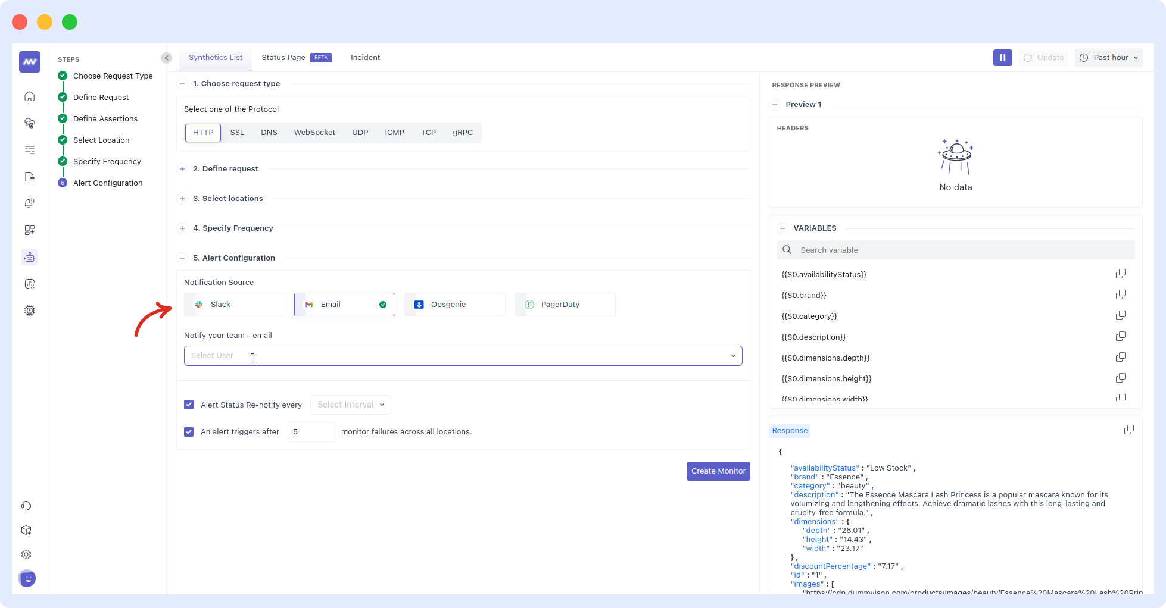The width and height of the screenshot is (1166, 608).
Task: Copy the {{$0.availabilityStatus}} variable
Action: click(x=1120, y=274)
